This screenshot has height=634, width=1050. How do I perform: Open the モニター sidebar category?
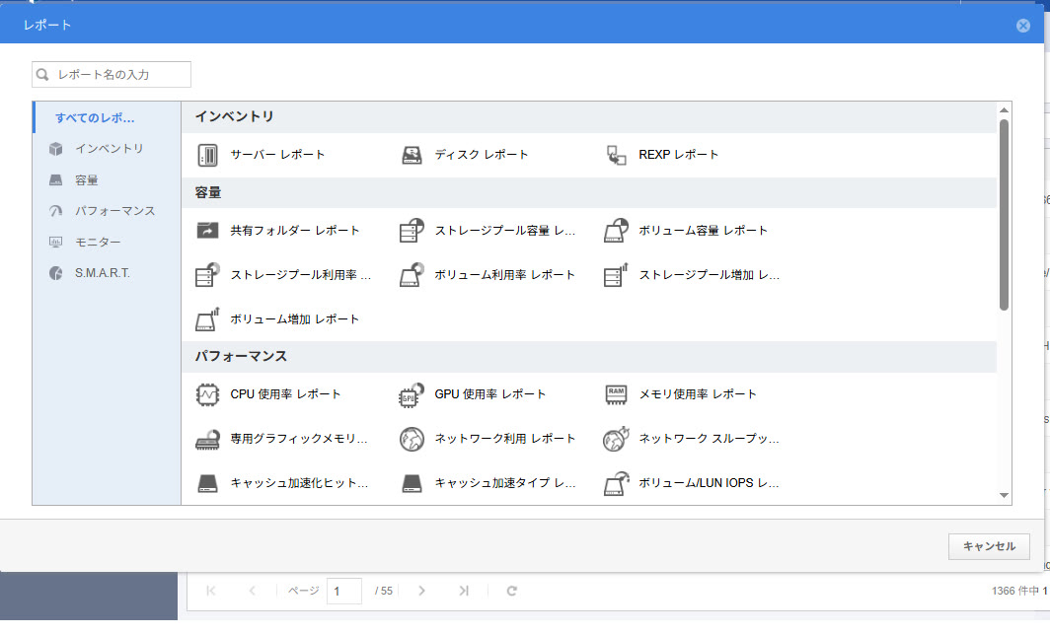tap(98, 242)
